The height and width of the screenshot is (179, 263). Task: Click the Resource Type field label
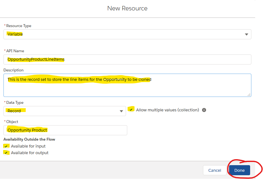19,26
